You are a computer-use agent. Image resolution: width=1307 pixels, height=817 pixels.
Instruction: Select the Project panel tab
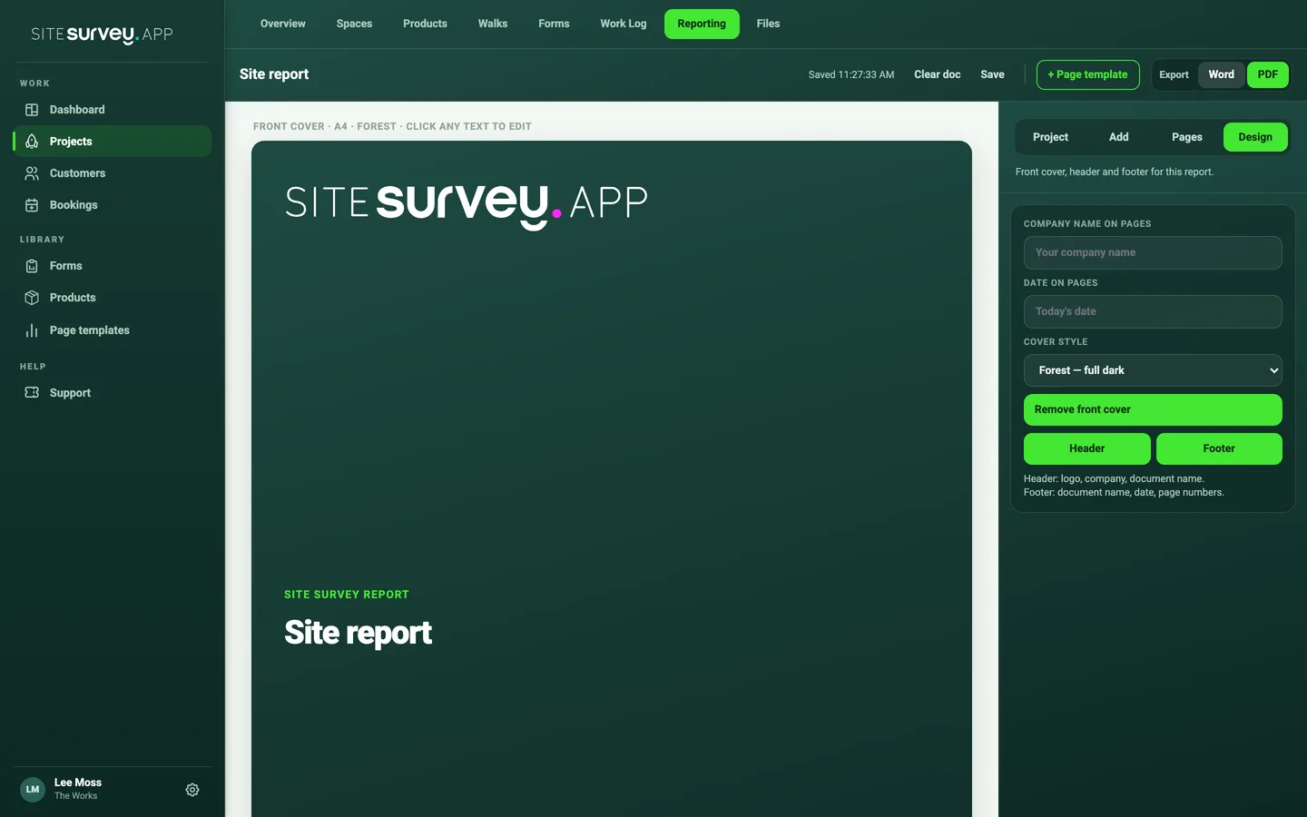point(1050,137)
